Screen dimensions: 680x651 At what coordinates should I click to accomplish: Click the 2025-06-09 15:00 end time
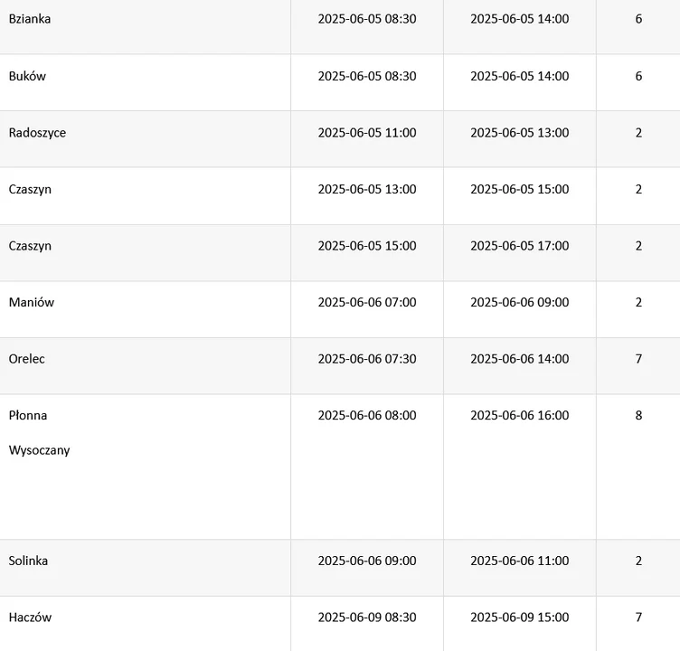(519, 618)
